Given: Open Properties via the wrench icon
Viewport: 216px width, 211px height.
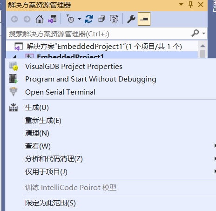Looking at the screenshot, I should click(x=131, y=19).
